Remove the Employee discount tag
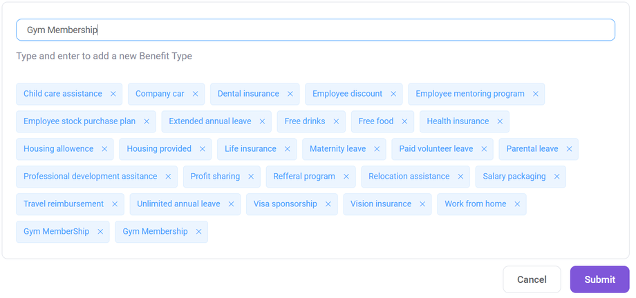 coord(393,94)
